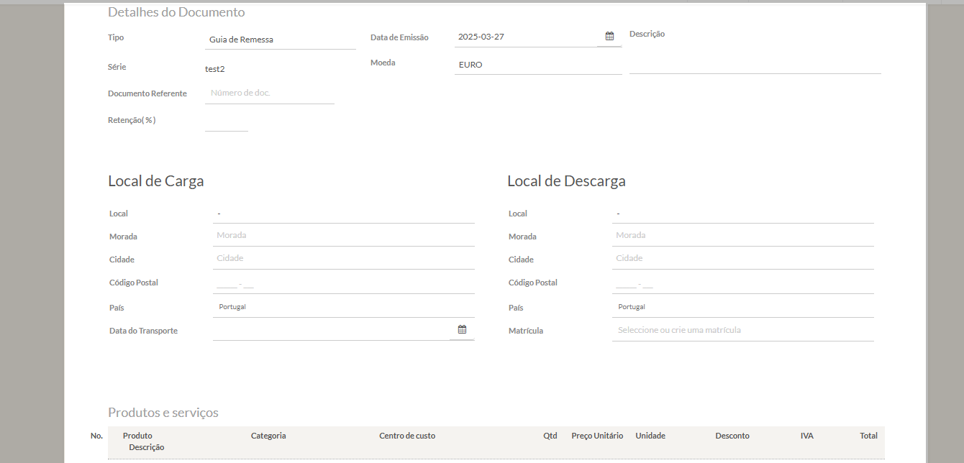Open the País dropdown in Local de Carga
Image resolution: width=964 pixels, height=463 pixels.
[344, 307]
